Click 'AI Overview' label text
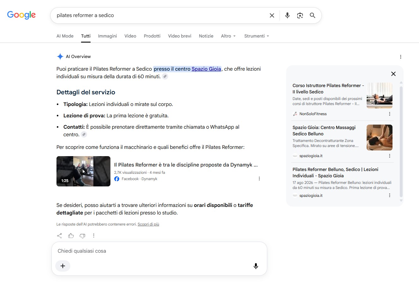This screenshot has width=419, height=282. tap(78, 56)
